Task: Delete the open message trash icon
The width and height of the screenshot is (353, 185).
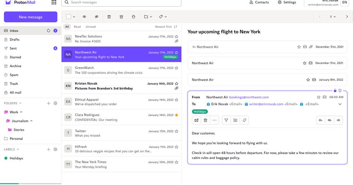Action: [x=205, y=120]
